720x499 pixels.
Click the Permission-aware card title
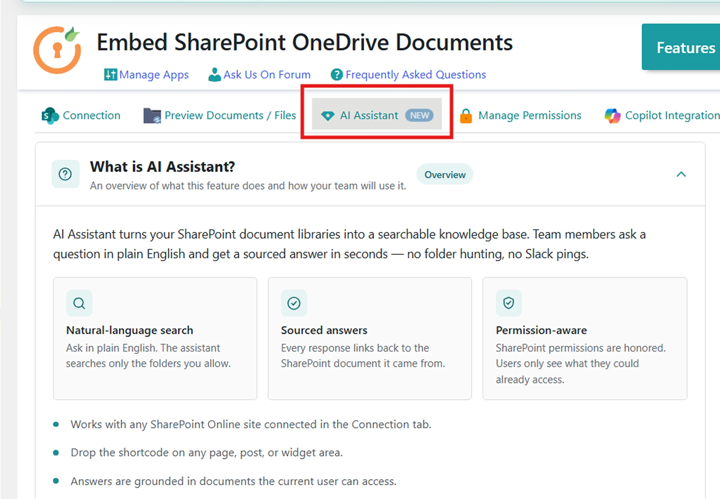(x=541, y=330)
